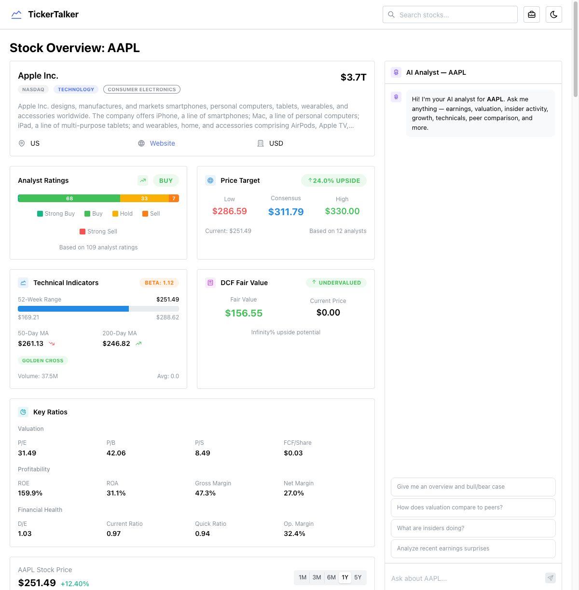Click the Price Target bullseye icon
The height and width of the screenshot is (590, 579).
pos(210,180)
